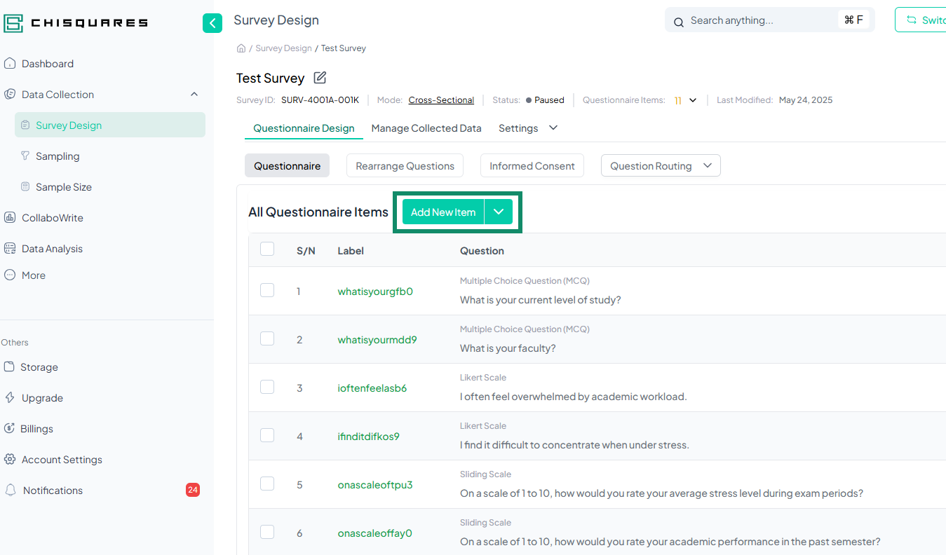Select the checkbox for row 4

pos(267,435)
